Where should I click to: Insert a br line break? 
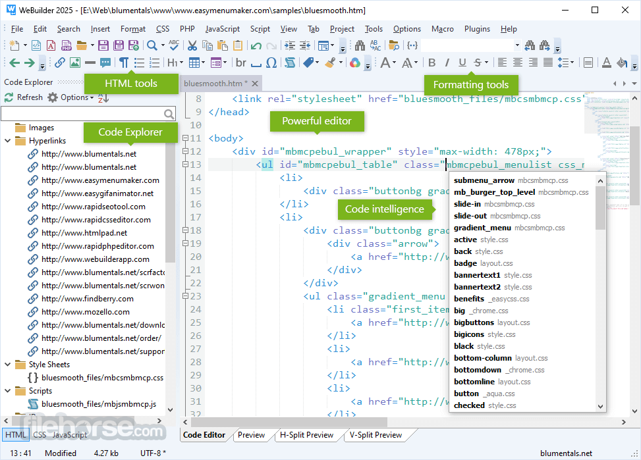coord(240,63)
